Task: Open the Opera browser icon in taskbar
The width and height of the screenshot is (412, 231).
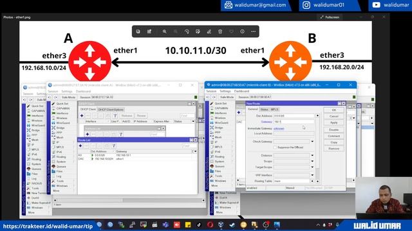Action: [x=210, y=225]
